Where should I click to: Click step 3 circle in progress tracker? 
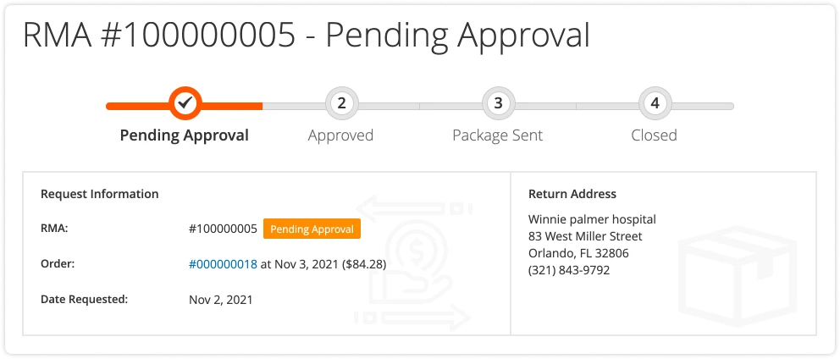(x=498, y=104)
